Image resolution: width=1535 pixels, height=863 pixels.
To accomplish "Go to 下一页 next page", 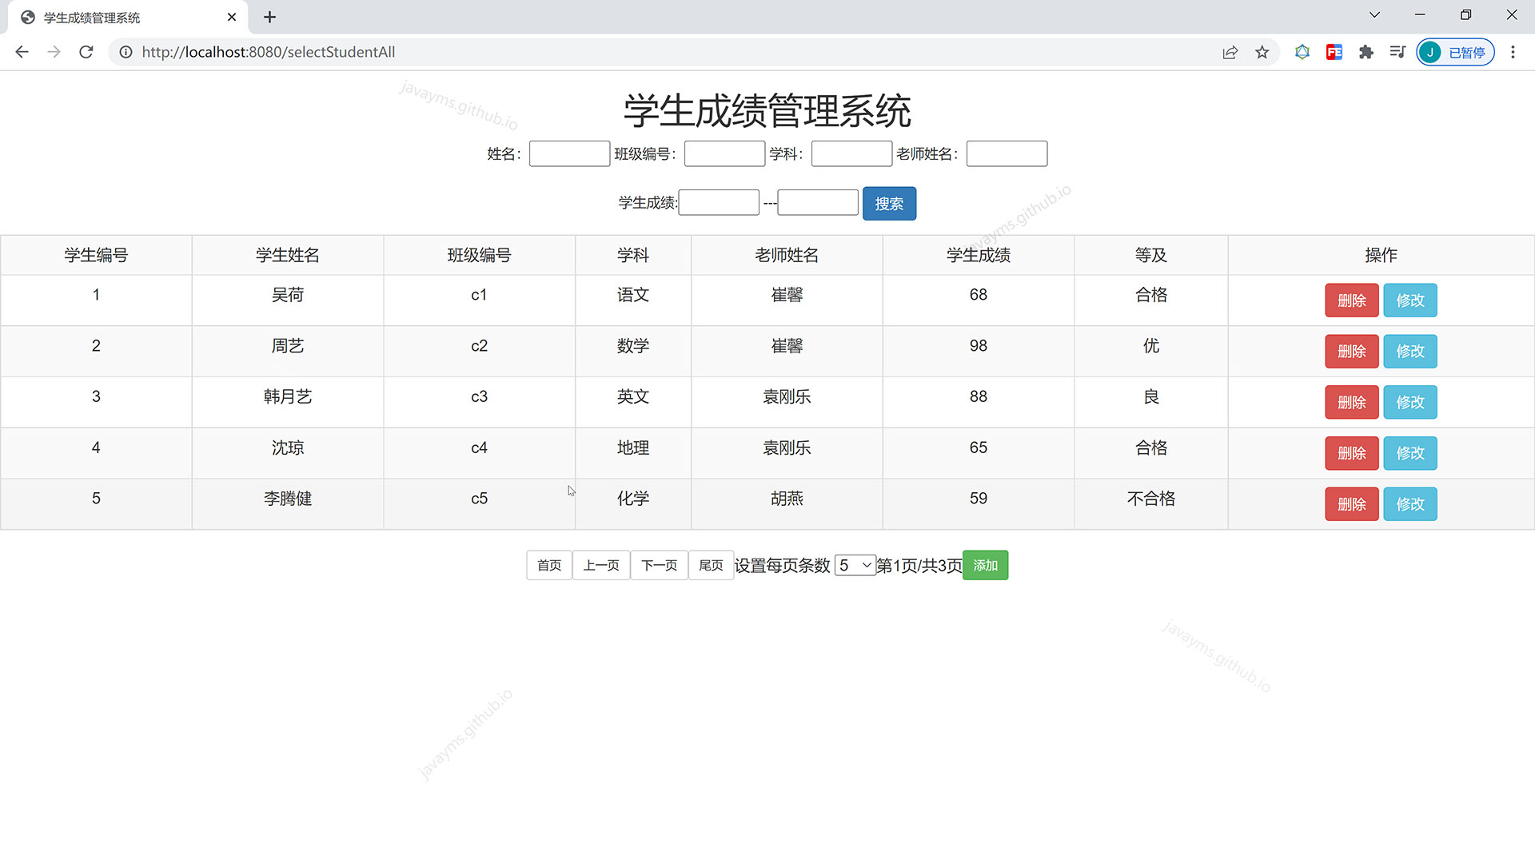I will (660, 565).
